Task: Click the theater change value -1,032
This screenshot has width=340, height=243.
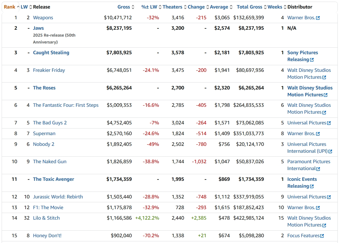Action: [x=199, y=162]
